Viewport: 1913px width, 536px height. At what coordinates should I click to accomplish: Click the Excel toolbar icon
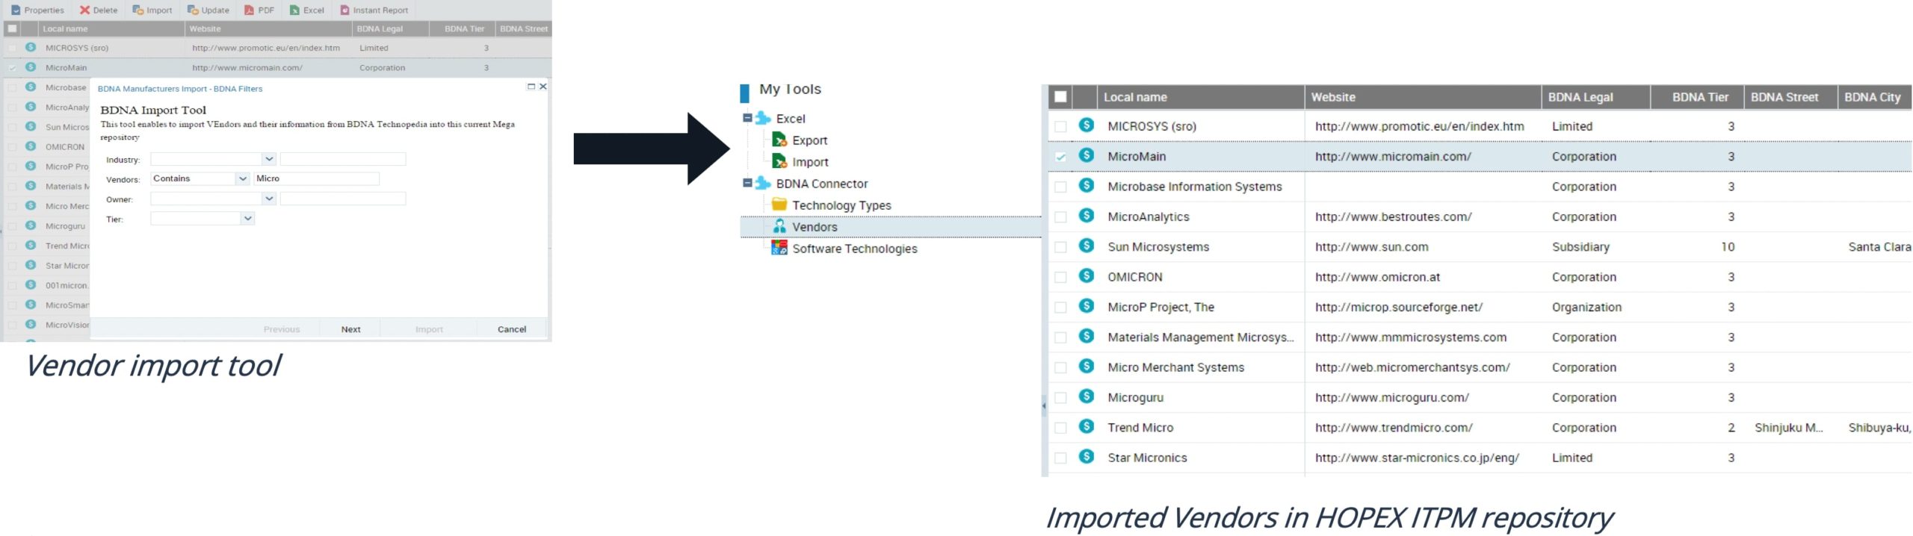coord(294,10)
